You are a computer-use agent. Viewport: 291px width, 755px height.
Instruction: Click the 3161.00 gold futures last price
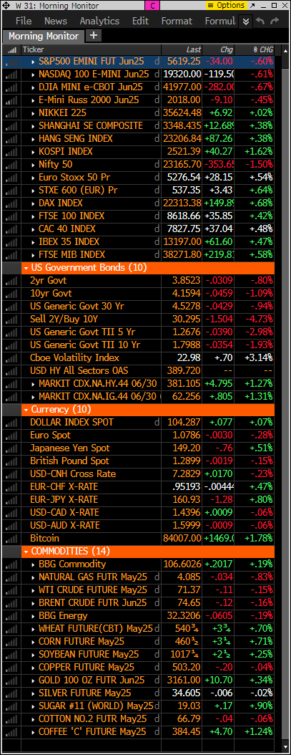184,681
